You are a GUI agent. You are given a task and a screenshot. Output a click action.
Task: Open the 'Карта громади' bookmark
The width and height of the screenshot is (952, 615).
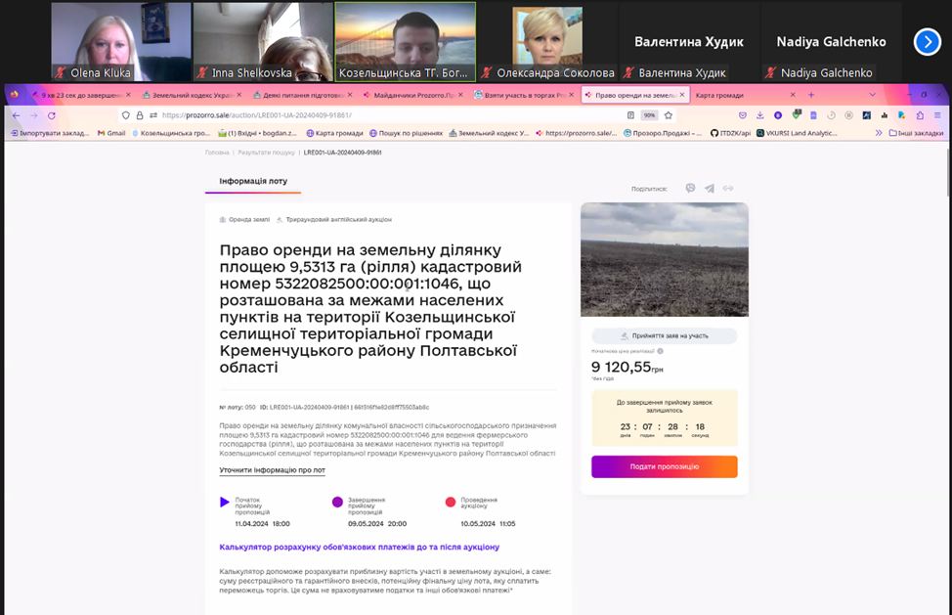click(x=334, y=133)
